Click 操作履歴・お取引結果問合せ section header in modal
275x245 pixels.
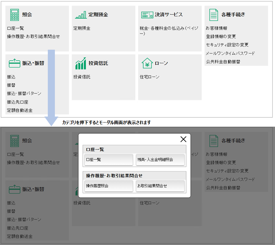[114, 176]
